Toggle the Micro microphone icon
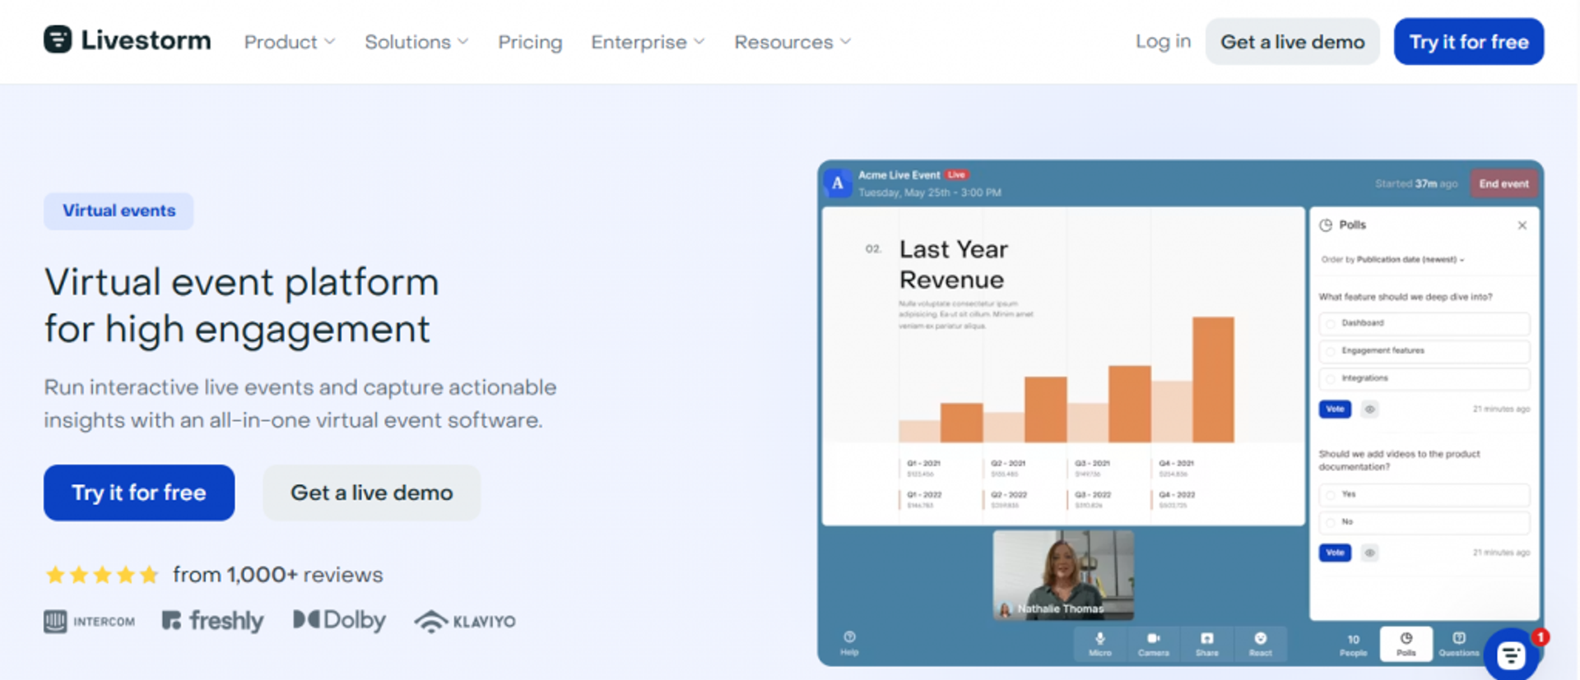This screenshot has width=1580, height=680. coord(1100,644)
